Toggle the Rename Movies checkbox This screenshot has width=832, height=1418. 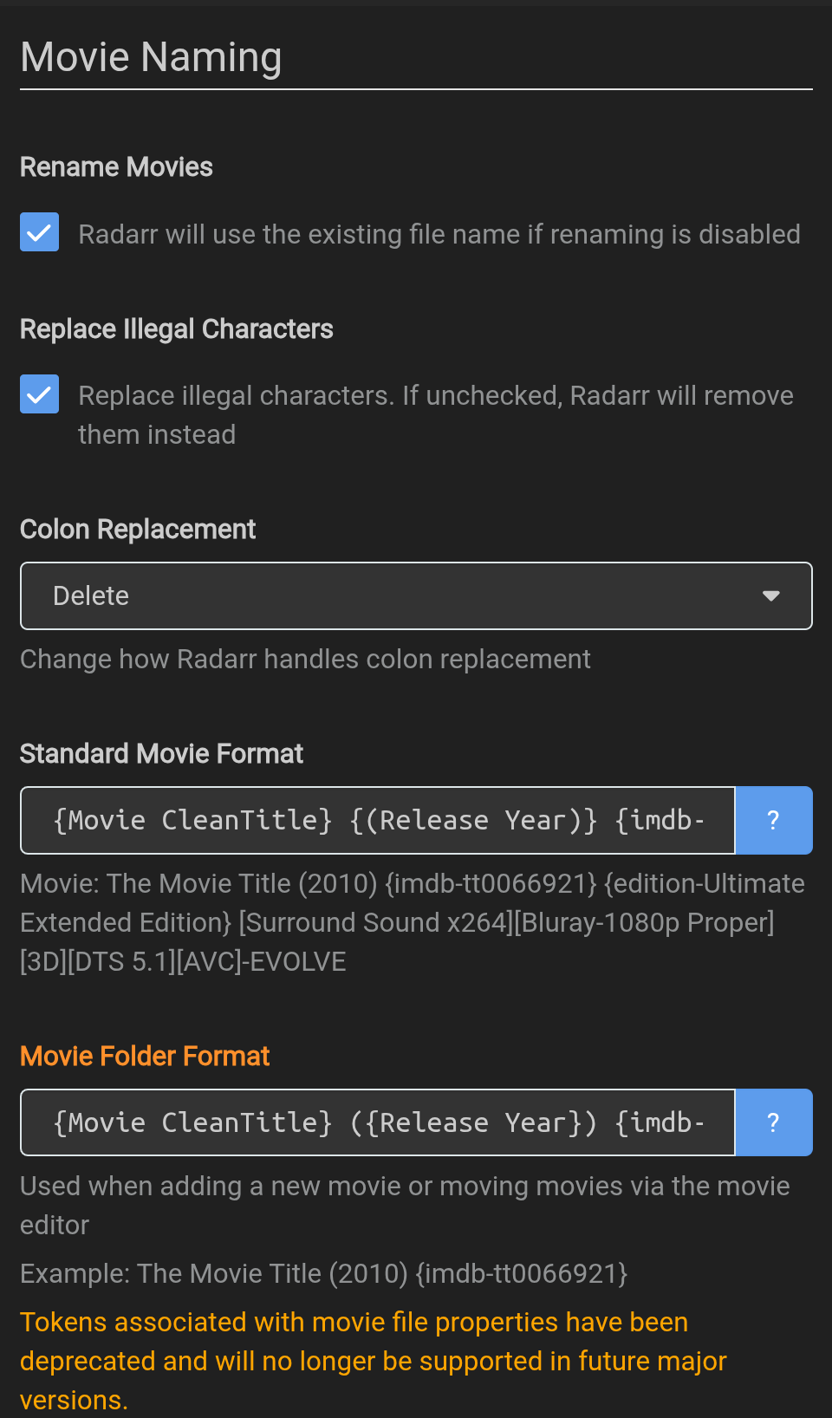pyautogui.click(x=40, y=232)
